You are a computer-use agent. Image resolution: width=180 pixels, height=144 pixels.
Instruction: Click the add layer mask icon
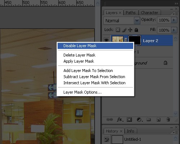coord(129,120)
